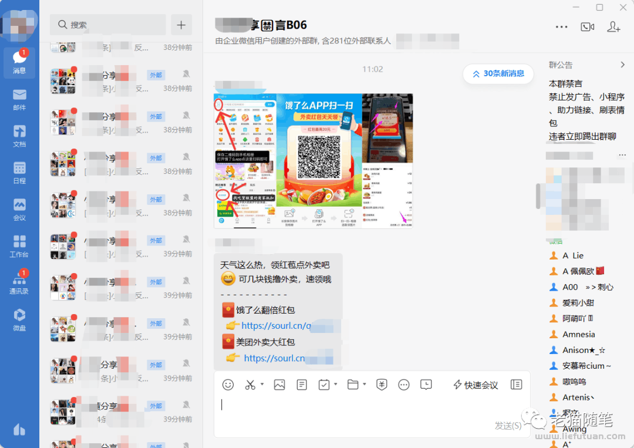Select member 安慕希cium~
This screenshot has height=448, width=634.
tap(580, 366)
